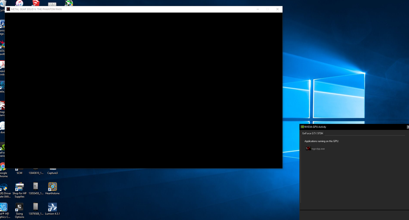Open the 13055455_1 file on desktop
The height and width of the screenshot is (220, 409).
(x=36, y=187)
